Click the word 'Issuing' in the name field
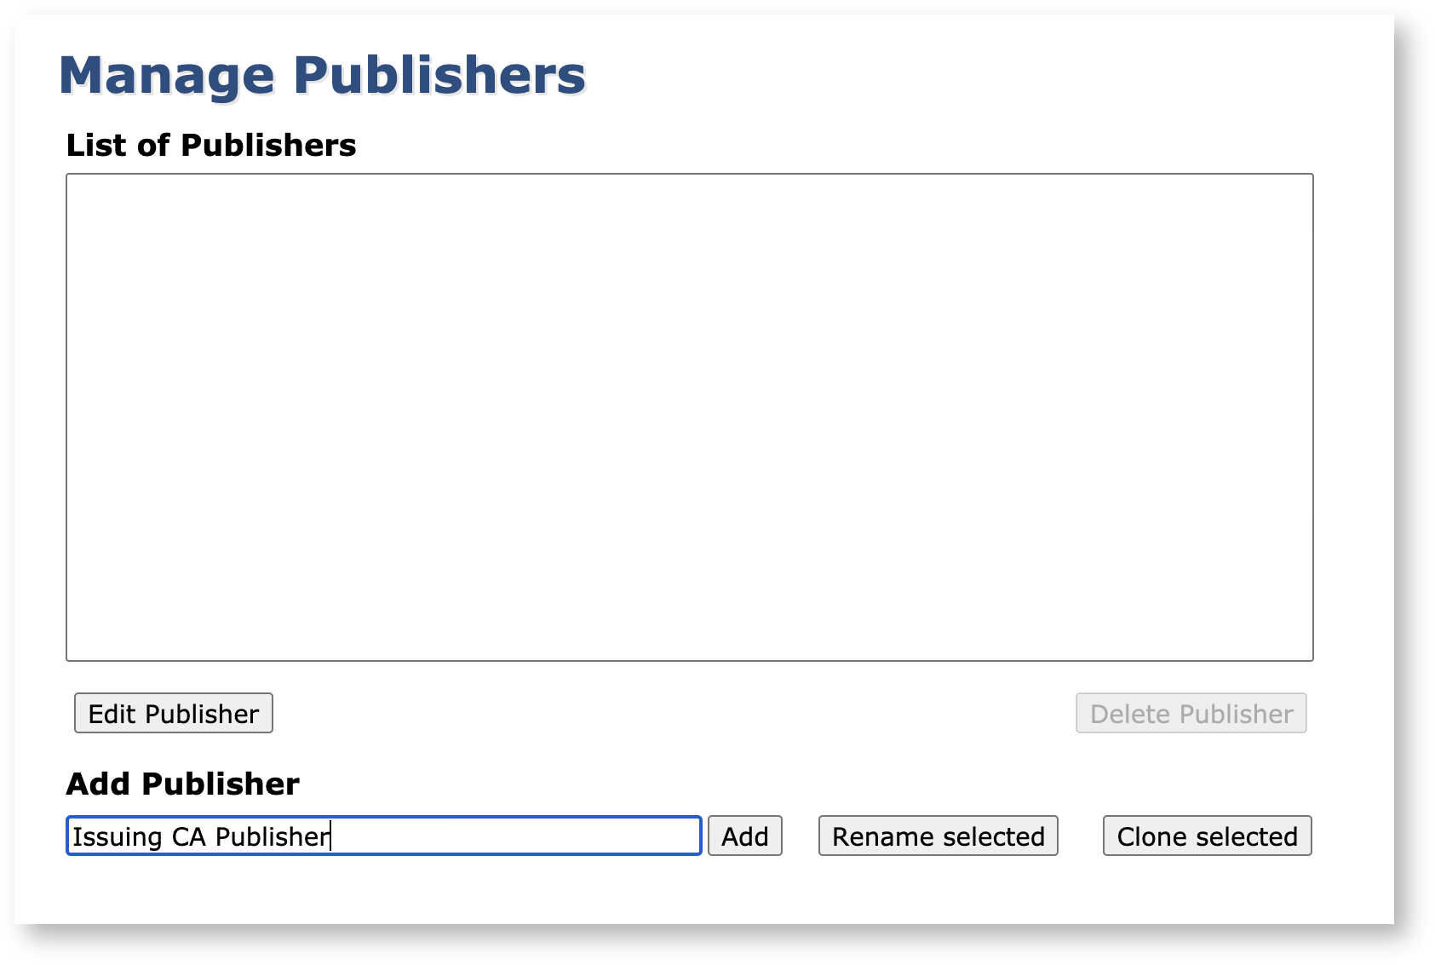1435x965 pixels. [x=117, y=836]
